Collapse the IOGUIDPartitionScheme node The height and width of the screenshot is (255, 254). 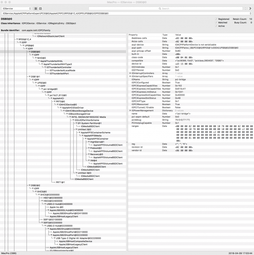(73, 120)
